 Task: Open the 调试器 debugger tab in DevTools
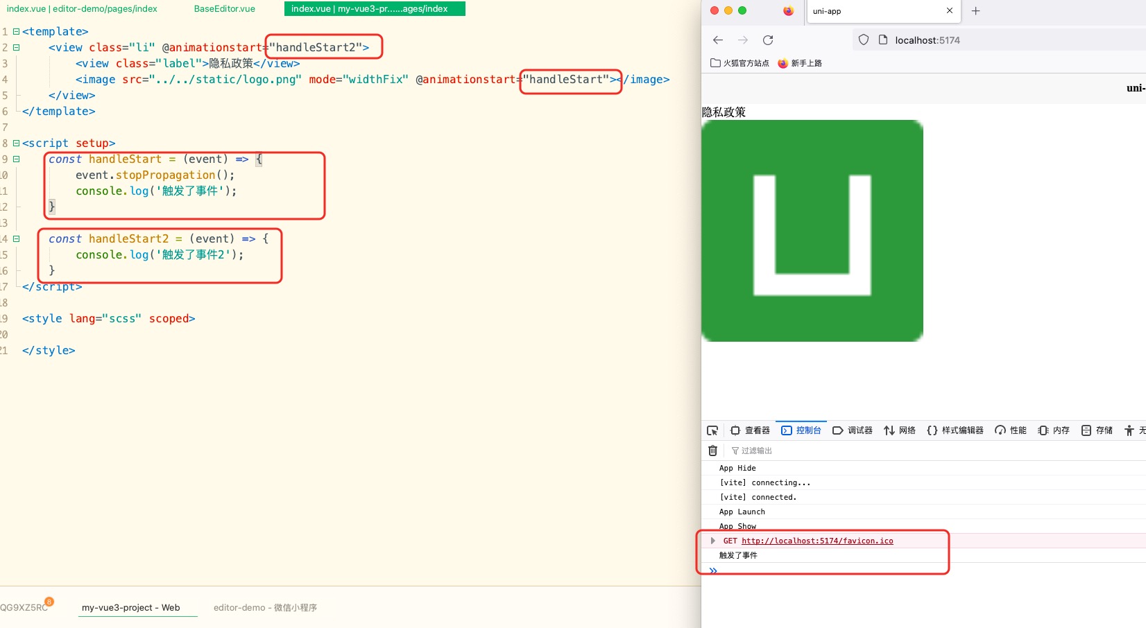click(x=853, y=430)
